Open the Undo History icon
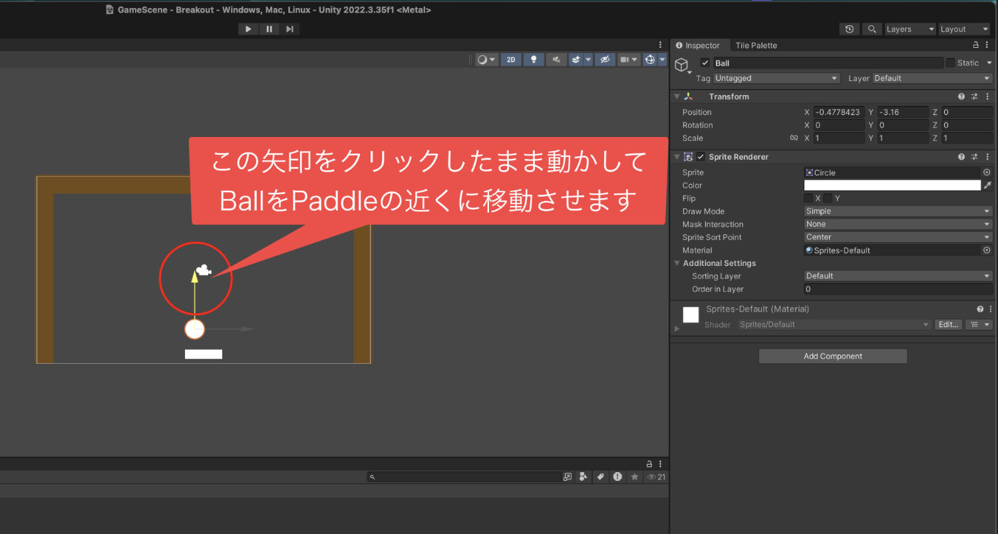This screenshot has height=534, width=998. click(x=849, y=29)
